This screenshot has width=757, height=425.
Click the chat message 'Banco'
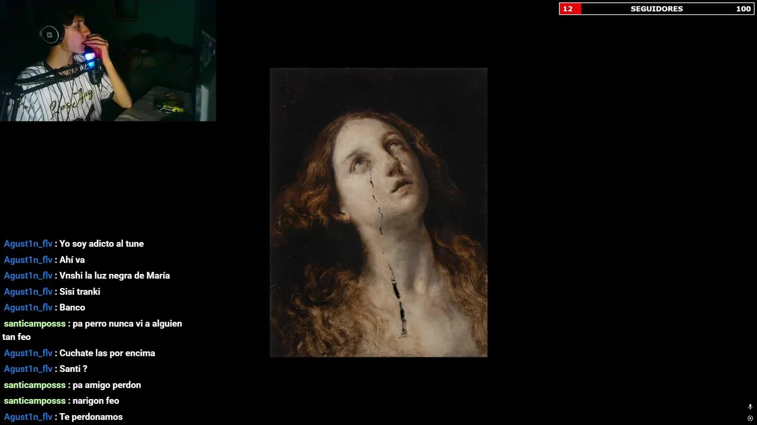[72, 308]
